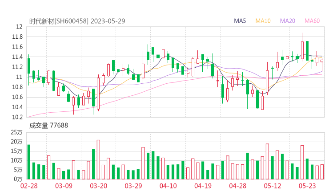Click the 10万 volume axis label

pyautogui.click(x=16, y=160)
